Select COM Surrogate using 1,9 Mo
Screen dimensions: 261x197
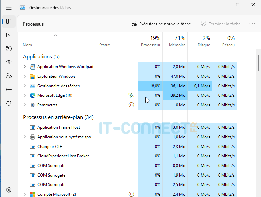tap(127, 175)
